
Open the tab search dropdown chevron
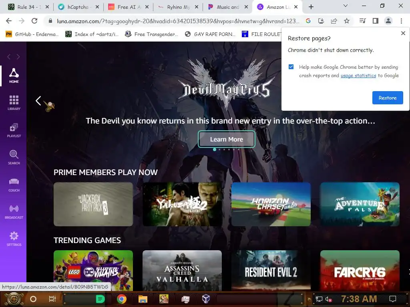click(x=346, y=6)
